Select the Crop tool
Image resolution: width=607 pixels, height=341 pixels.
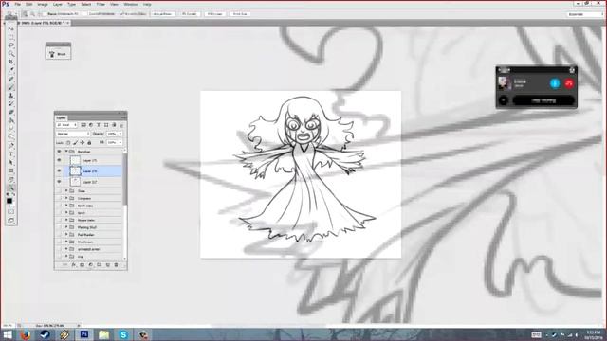pos(10,62)
